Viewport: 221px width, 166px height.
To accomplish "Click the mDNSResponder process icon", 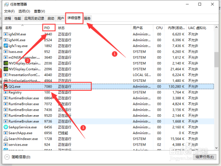I will [6, 58].
